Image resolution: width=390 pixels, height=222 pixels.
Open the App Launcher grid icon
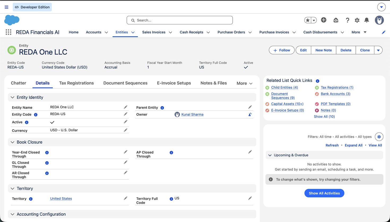pyautogui.click(x=8, y=32)
